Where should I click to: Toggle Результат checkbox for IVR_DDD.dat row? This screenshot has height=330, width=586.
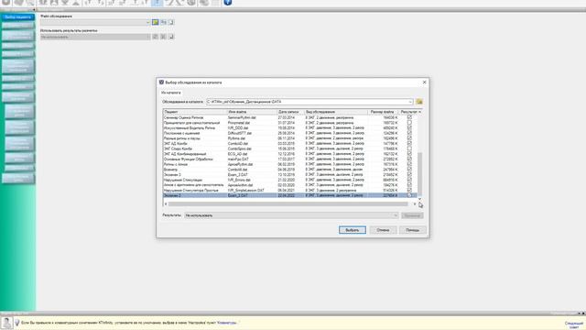click(409, 128)
